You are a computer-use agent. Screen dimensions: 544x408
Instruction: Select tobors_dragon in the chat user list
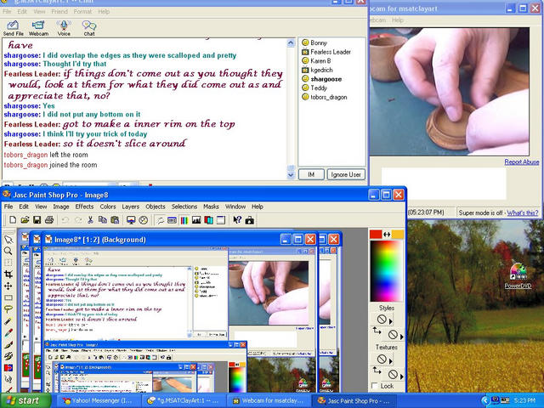point(325,97)
